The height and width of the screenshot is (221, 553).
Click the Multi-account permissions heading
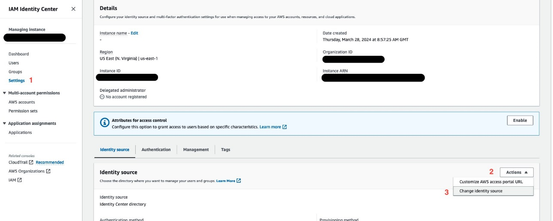tap(34, 93)
